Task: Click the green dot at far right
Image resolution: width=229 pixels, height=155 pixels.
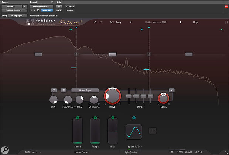Action: coord(222,29)
